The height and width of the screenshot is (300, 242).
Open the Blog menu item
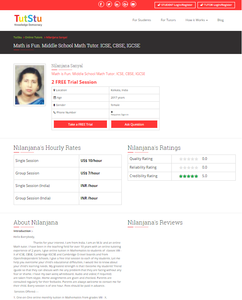click(x=221, y=20)
